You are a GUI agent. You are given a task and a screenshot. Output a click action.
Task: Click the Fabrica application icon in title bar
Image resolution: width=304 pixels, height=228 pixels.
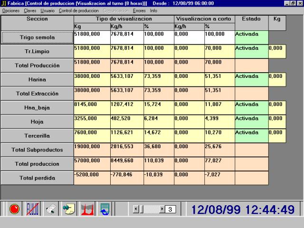pyautogui.click(x=4, y=3)
